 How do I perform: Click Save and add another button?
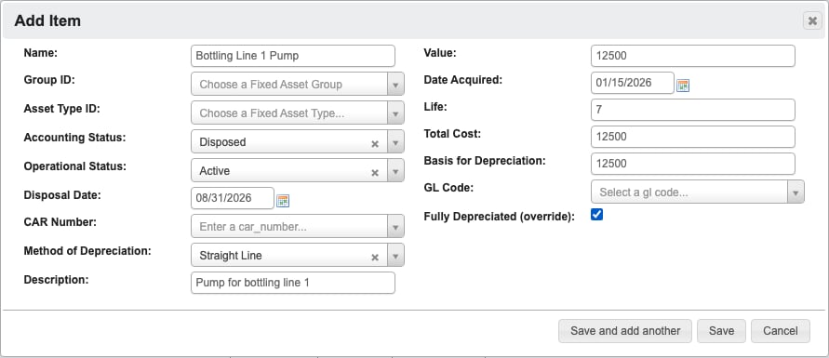(x=625, y=330)
